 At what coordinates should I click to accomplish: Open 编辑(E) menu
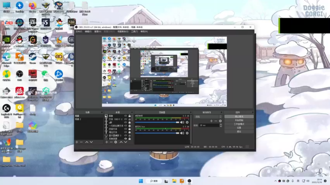(x=88, y=32)
